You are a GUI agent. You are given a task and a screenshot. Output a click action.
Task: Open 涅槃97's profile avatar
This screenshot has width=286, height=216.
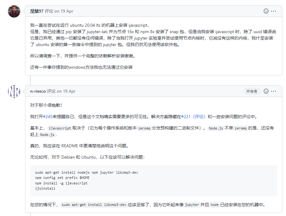(x=14, y=11)
